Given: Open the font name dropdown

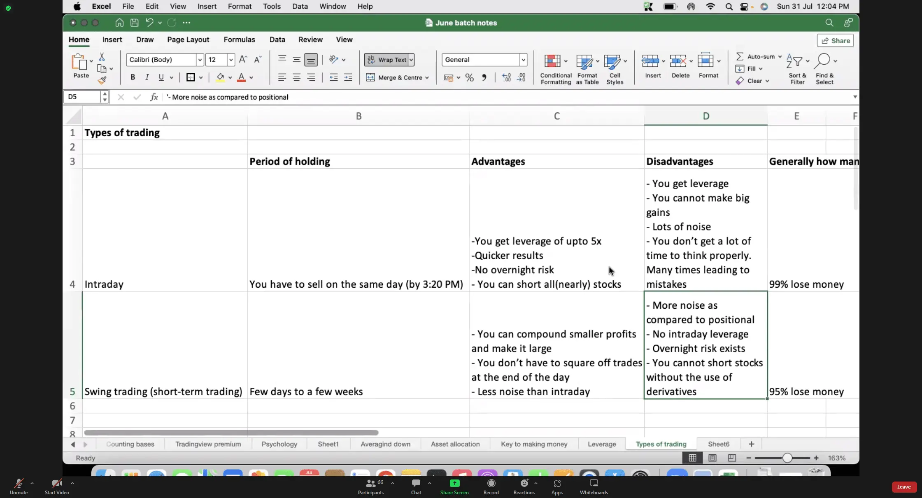Looking at the screenshot, I should (x=200, y=60).
